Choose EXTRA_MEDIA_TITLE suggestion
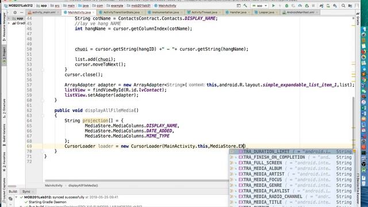Image resolution: width=368 pixels, height=207 pixels. coord(291,202)
